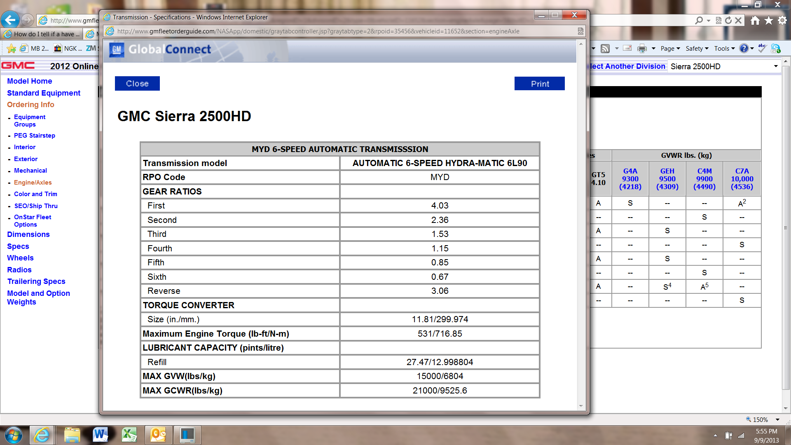791x445 pixels.
Task: Print using the printer icon
Action: pos(642,48)
